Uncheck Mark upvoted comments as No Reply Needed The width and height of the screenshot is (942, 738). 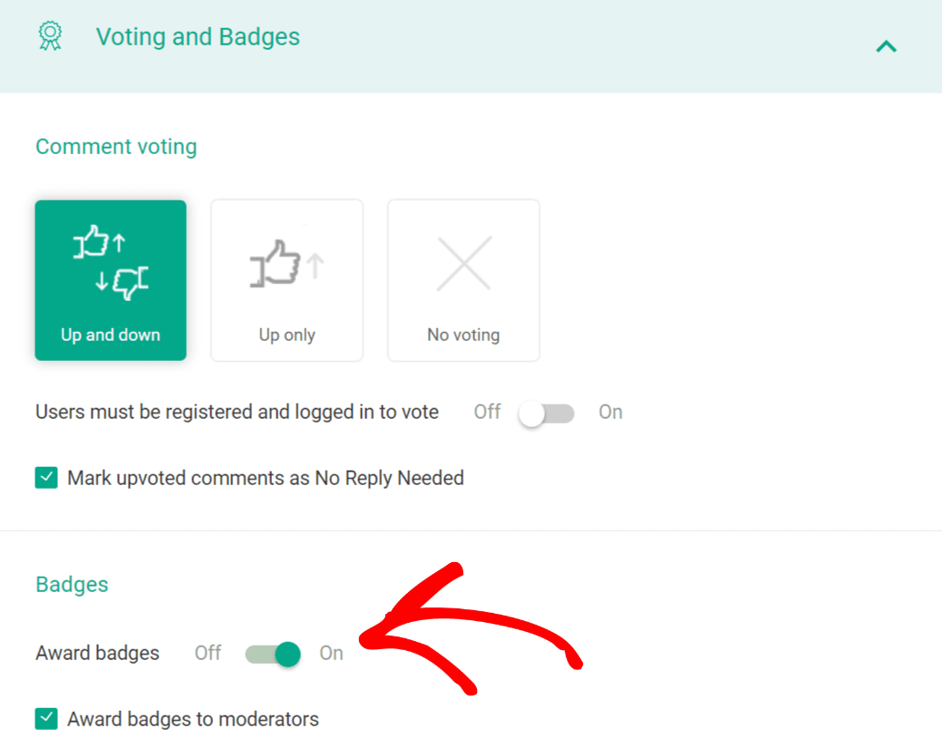[46, 478]
